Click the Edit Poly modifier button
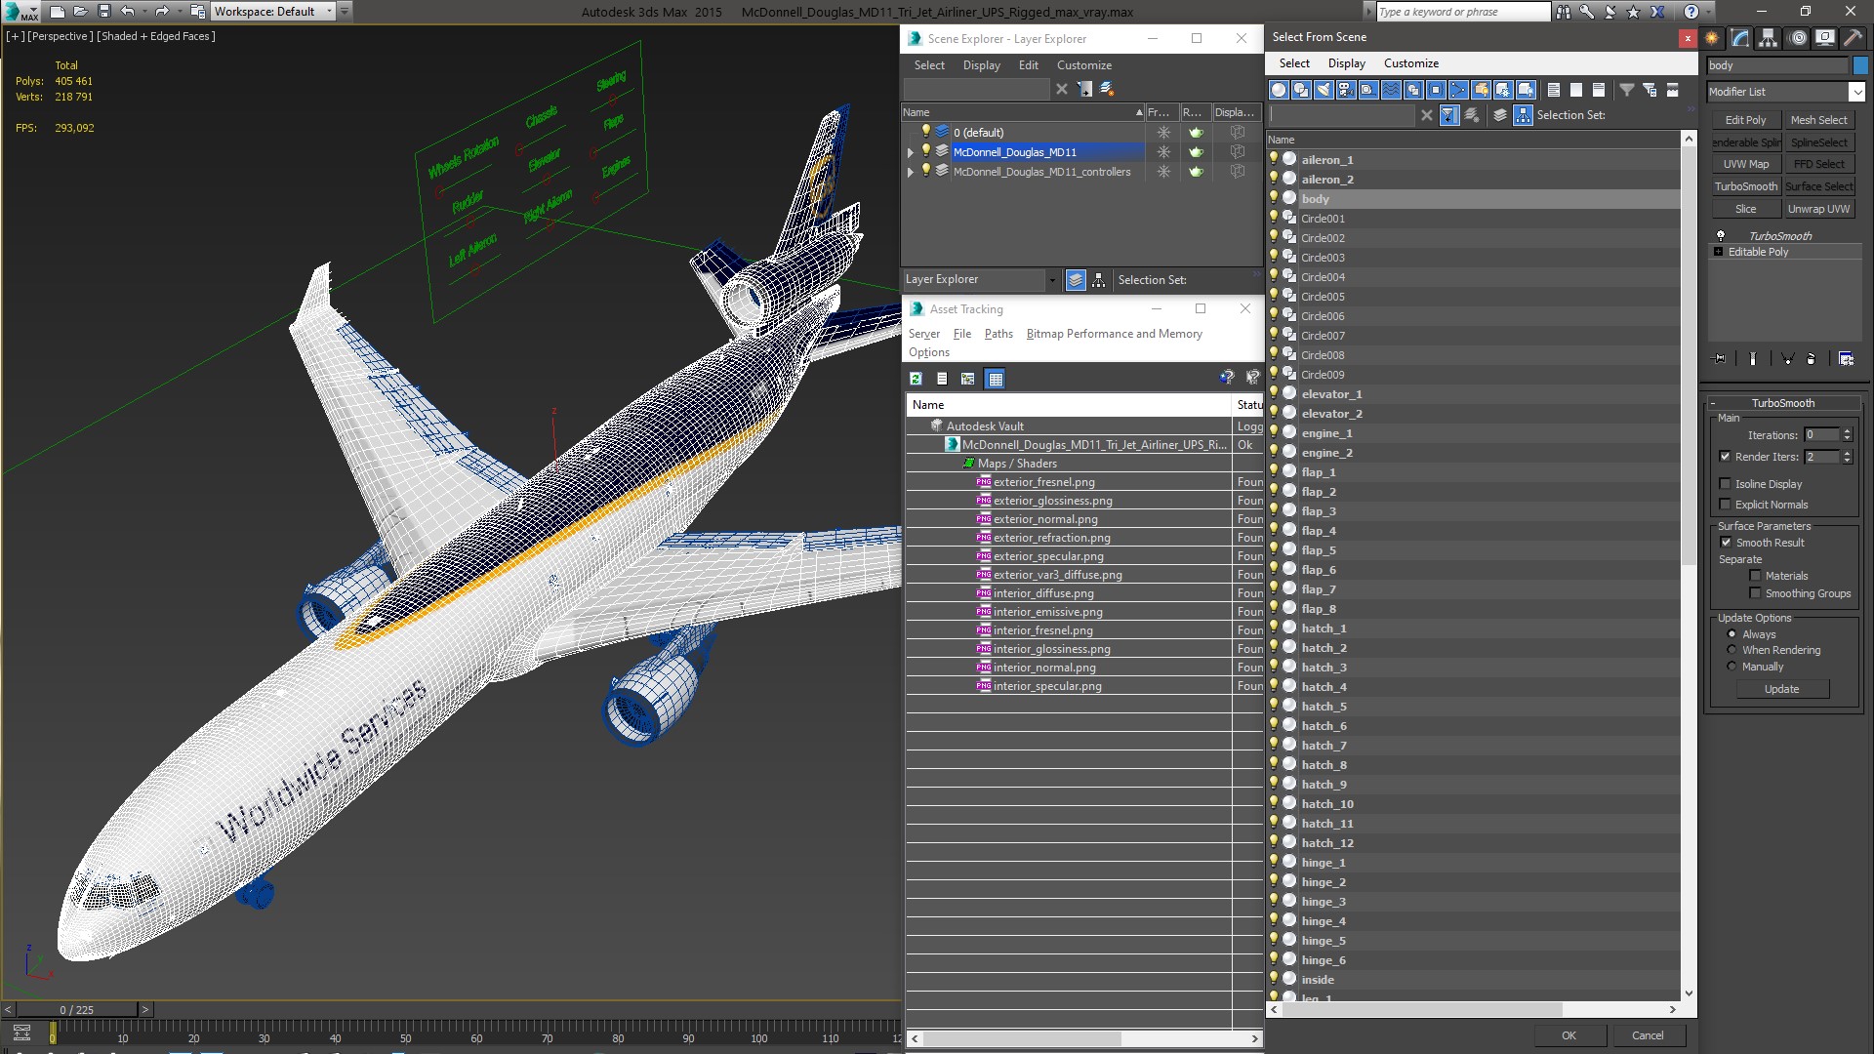Viewport: 1874px width, 1054px height. coord(1745,120)
